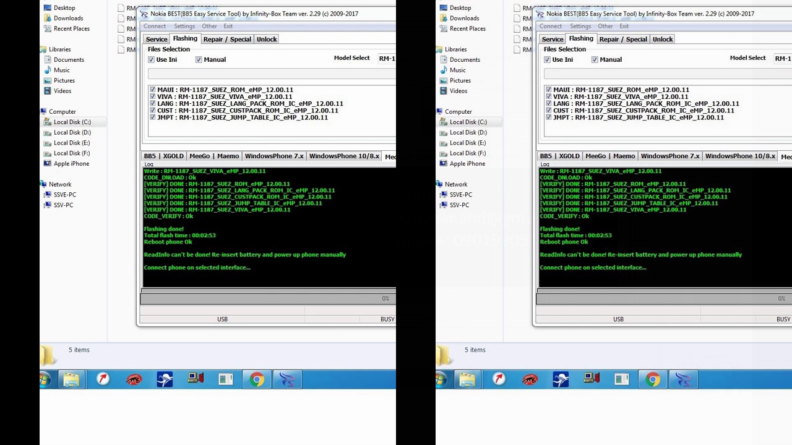Click the 'Flashing done!' log line, left window
The width and height of the screenshot is (792, 445).
click(x=164, y=229)
